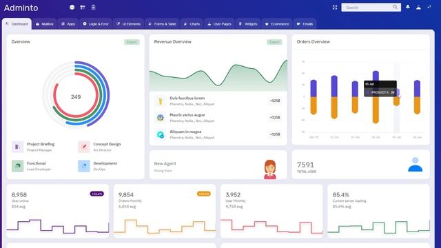Image resolution: width=441 pixels, height=248 pixels.
Task: Click the Mauris varius augue item icon
Action: [x=161, y=118]
